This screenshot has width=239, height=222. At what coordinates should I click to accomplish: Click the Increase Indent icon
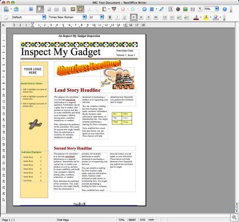(186, 17)
